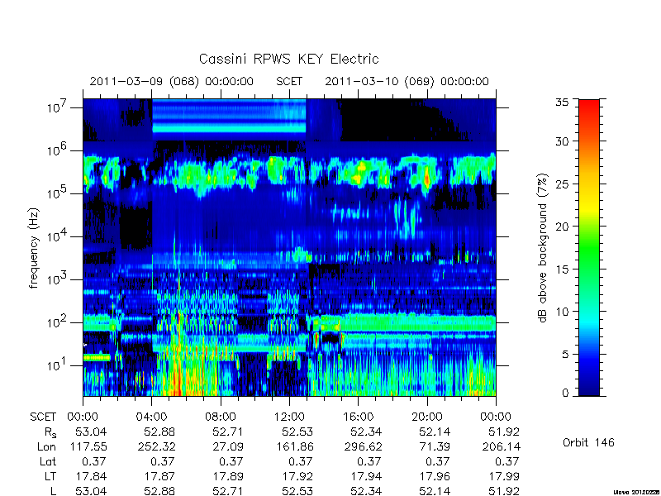Click the local time value 17.92
The image size is (661, 496).
pos(297,476)
